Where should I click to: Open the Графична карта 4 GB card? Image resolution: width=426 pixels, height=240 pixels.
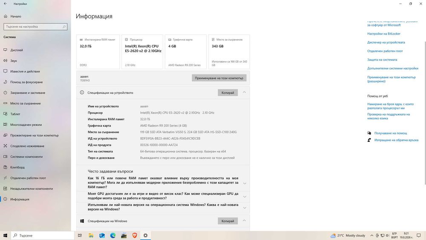[186, 52]
